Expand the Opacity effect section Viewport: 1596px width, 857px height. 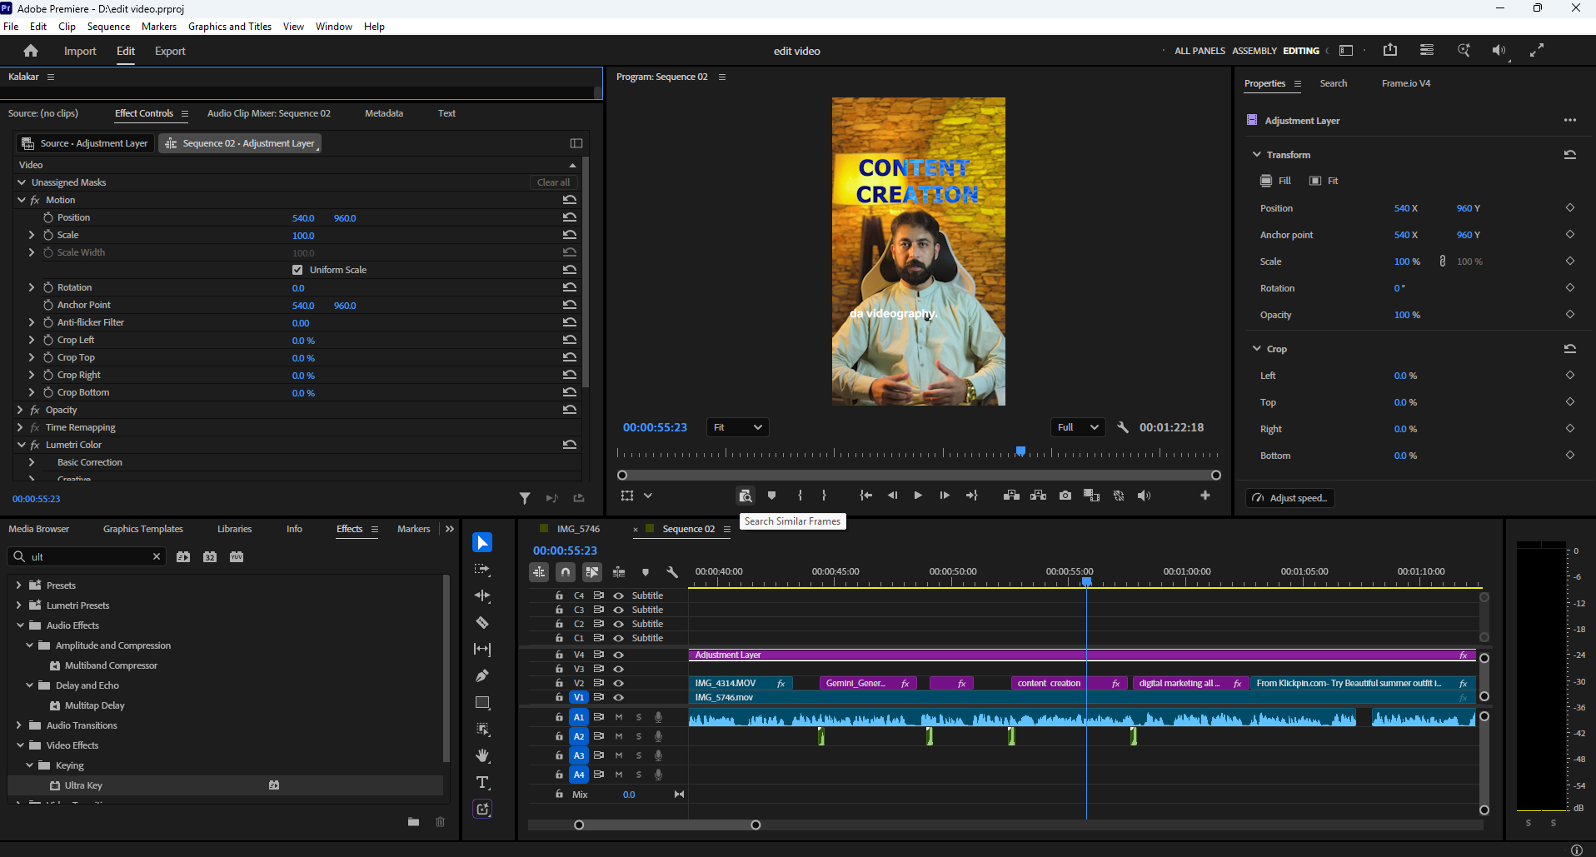tap(20, 410)
